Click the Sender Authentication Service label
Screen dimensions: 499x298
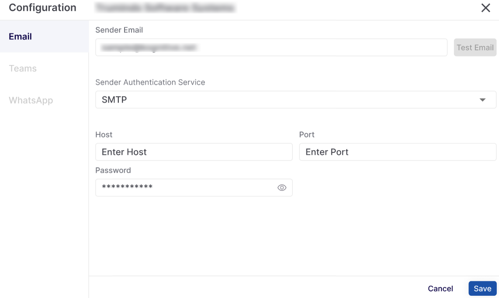point(150,82)
